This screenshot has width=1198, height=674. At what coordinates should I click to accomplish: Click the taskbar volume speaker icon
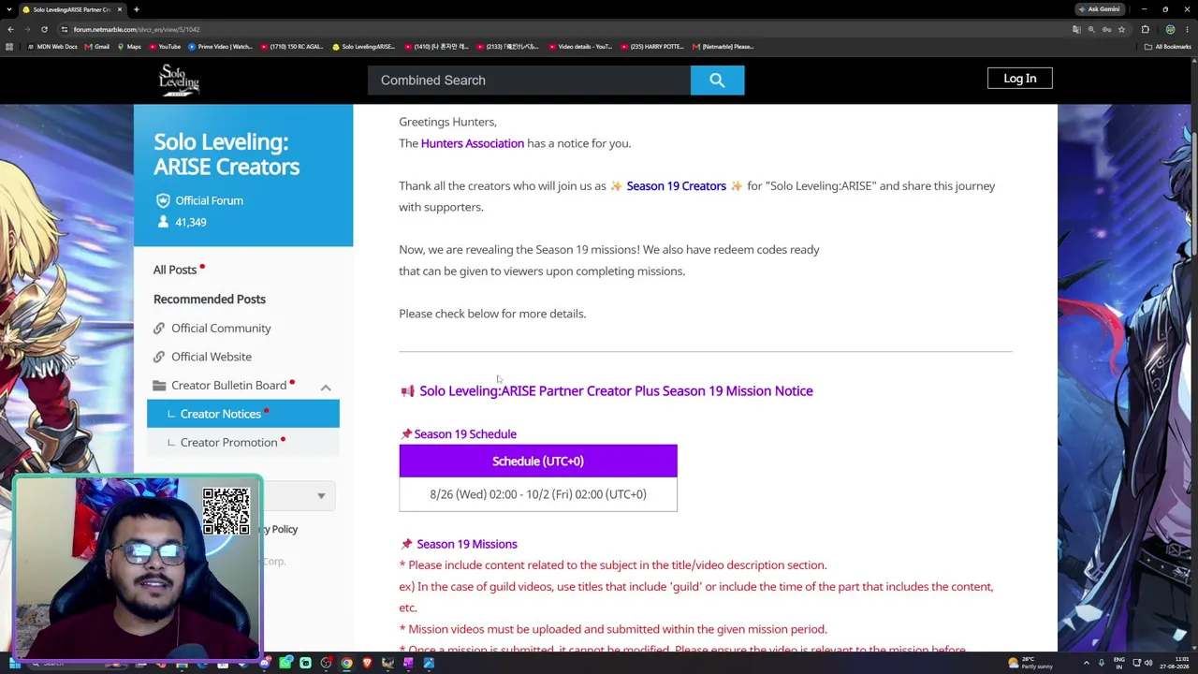click(1148, 664)
